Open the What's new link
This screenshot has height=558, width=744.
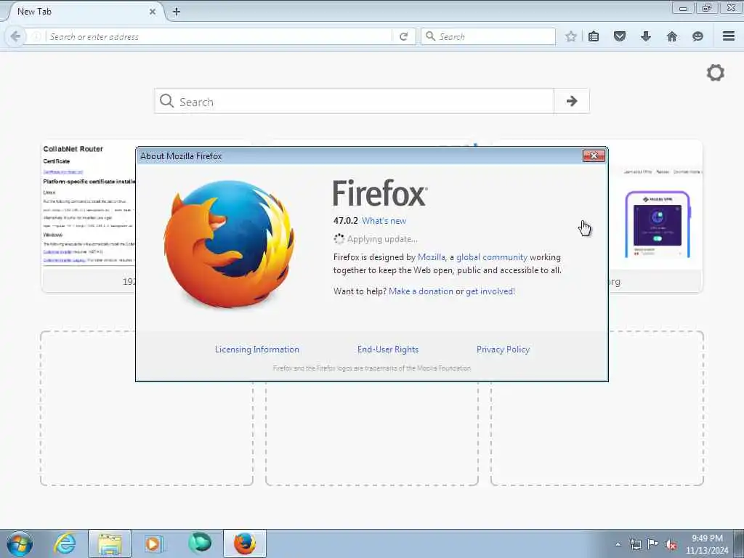click(x=384, y=221)
